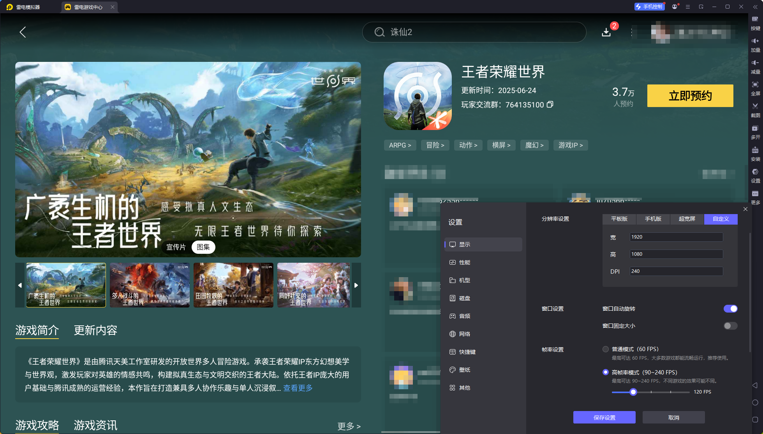Show 更多 tools in right sidebar

pos(755,197)
